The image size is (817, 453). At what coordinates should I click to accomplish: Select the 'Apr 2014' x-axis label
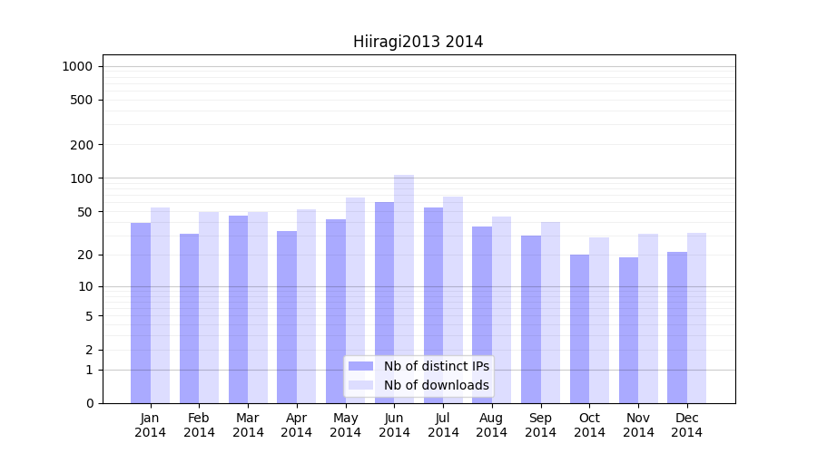coord(297,425)
